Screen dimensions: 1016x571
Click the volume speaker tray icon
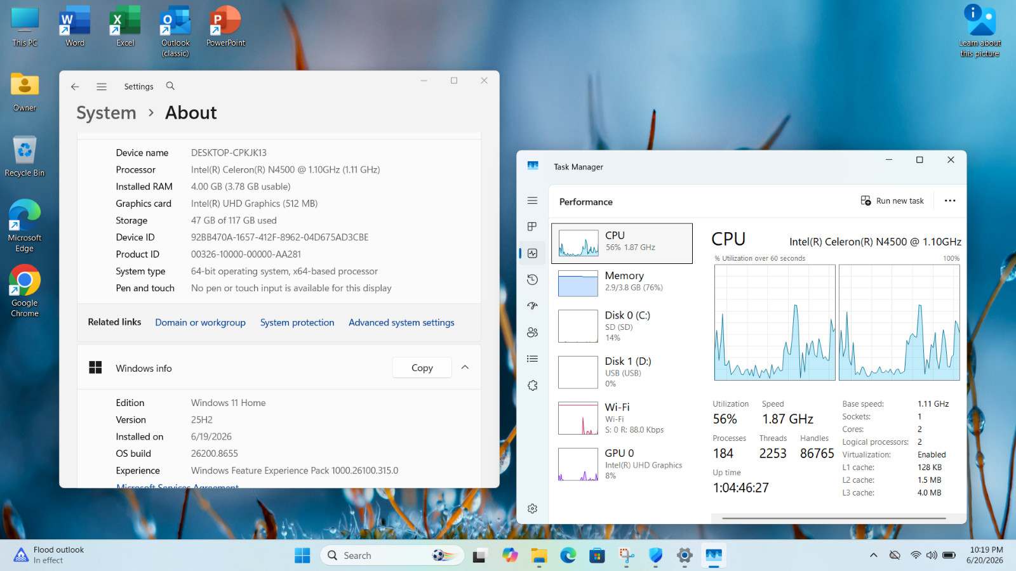(x=932, y=555)
